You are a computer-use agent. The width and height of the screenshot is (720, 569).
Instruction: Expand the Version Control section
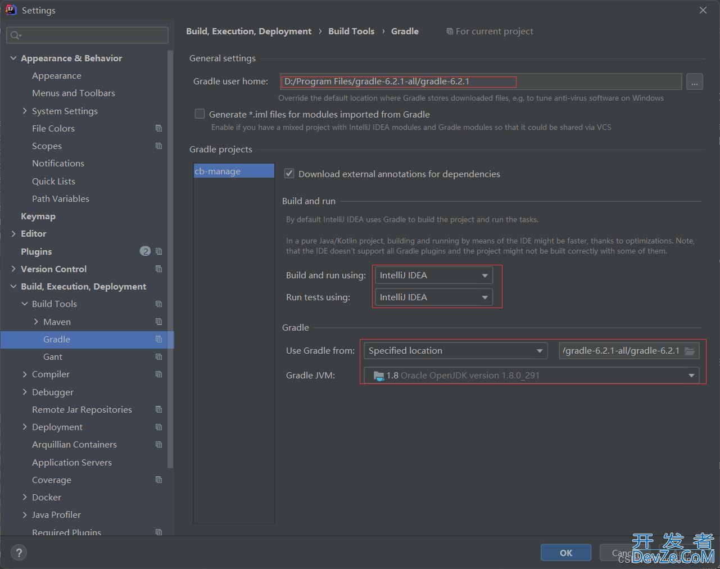[x=13, y=269]
